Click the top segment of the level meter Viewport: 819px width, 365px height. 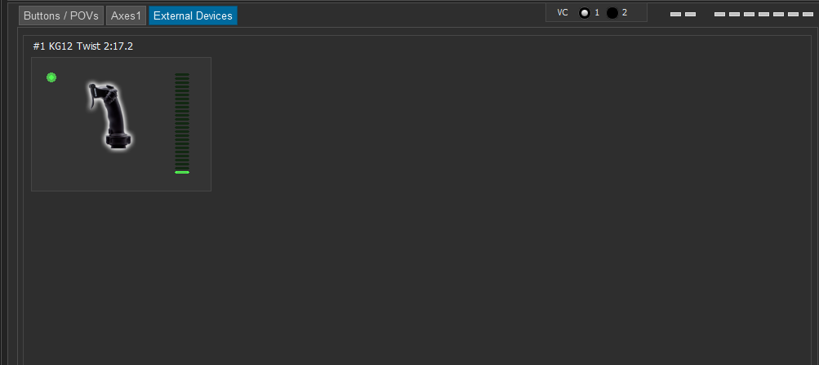(x=182, y=75)
